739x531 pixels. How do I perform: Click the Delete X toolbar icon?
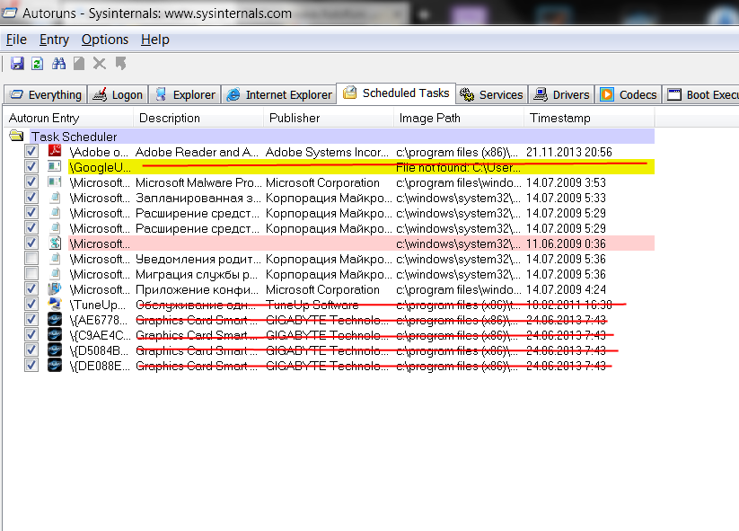(x=99, y=63)
